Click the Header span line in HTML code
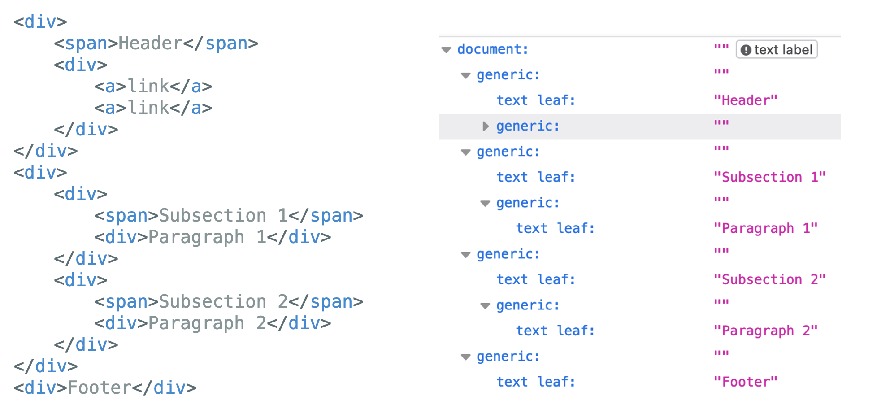 [156, 44]
